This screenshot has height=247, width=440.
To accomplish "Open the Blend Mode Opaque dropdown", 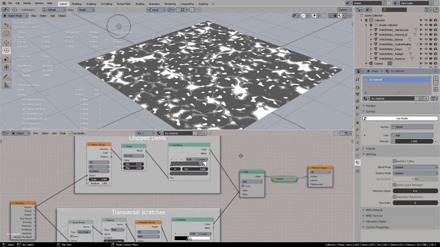I will coord(415,167).
